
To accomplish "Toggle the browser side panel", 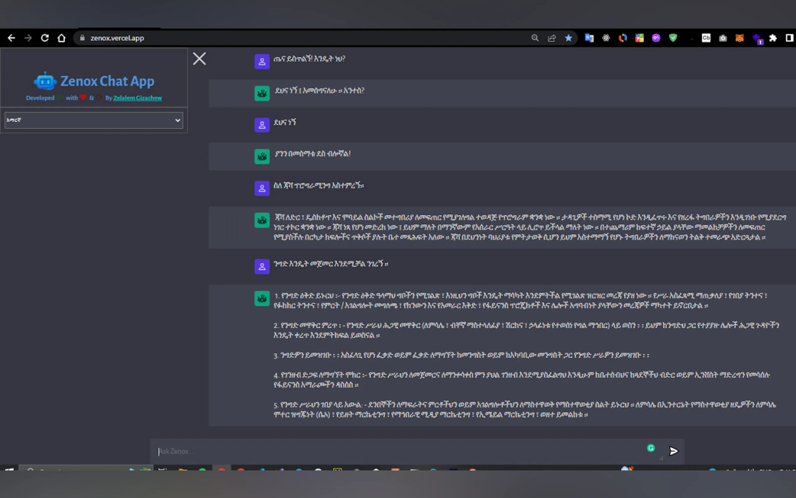I will point(789,38).
